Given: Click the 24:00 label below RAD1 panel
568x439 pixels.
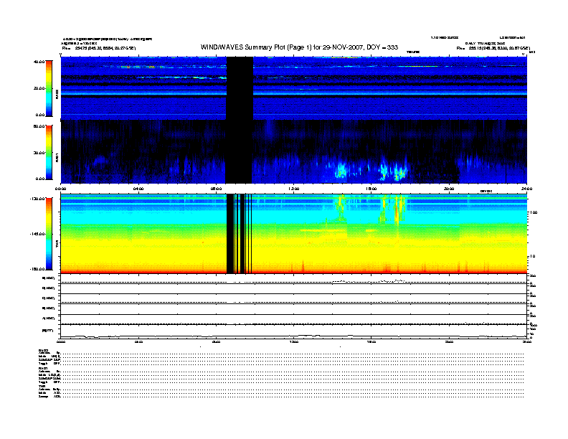Looking at the screenshot, I should pos(526,189).
